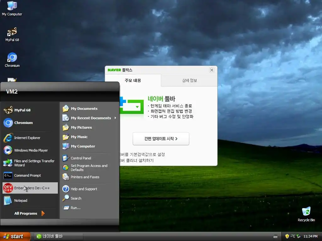
Task: Open MyPal 68 desktop shortcut
Action: (12, 35)
